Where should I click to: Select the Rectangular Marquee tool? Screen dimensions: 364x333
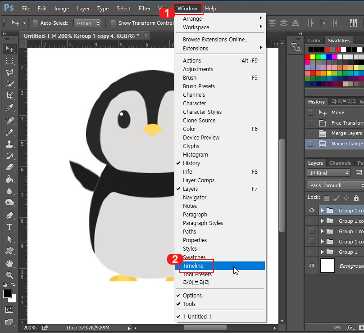9,60
